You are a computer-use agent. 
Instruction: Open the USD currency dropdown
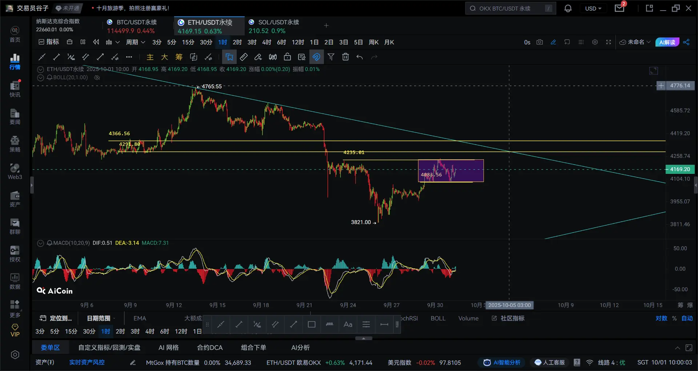click(593, 8)
